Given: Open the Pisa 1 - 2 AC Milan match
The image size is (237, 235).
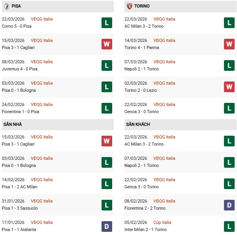Looking at the screenshot, I should 20,187.
